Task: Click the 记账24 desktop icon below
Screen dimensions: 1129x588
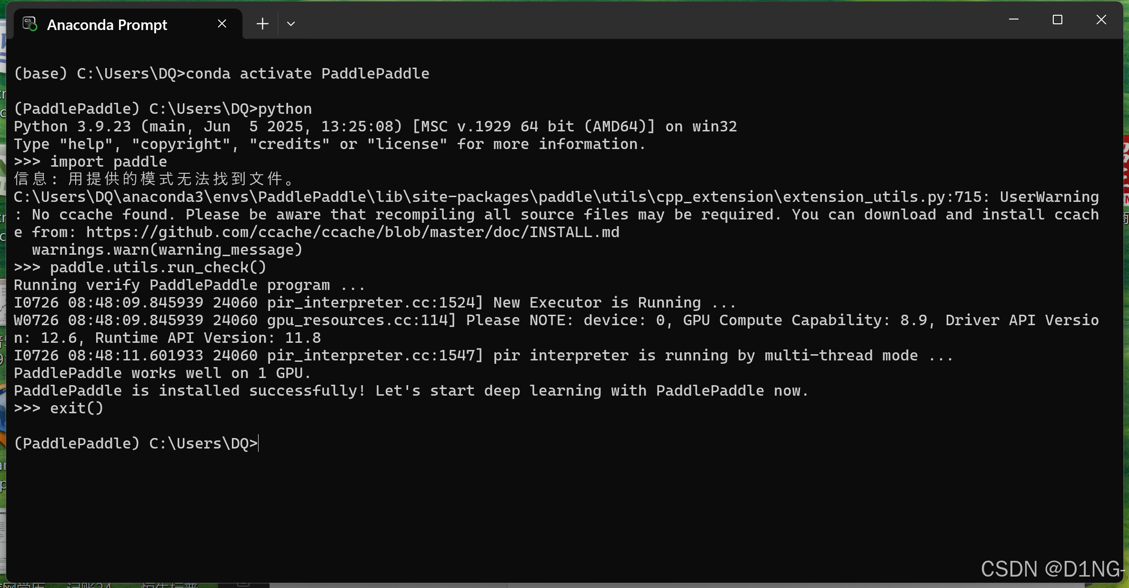Action: point(88,585)
